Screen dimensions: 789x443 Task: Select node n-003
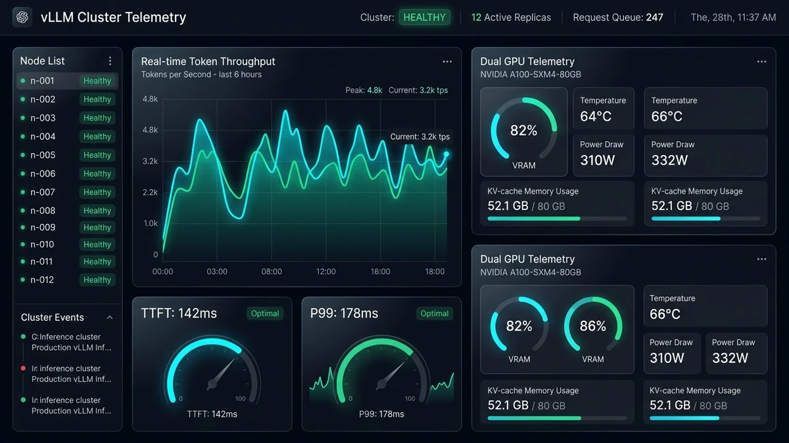tap(68, 118)
